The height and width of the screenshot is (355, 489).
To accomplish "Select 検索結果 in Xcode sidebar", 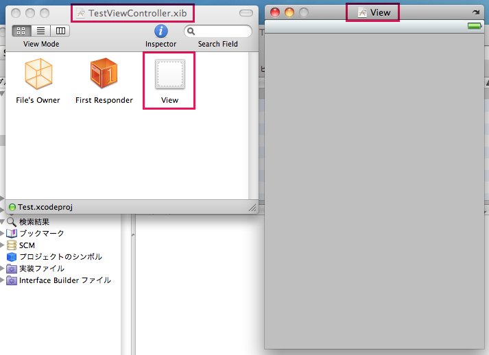I will 34,222.
